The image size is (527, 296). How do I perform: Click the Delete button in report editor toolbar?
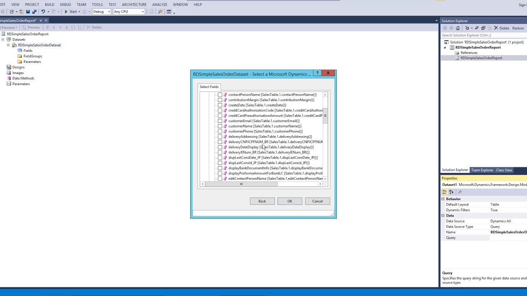pyautogui.click(x=94, y=27)
